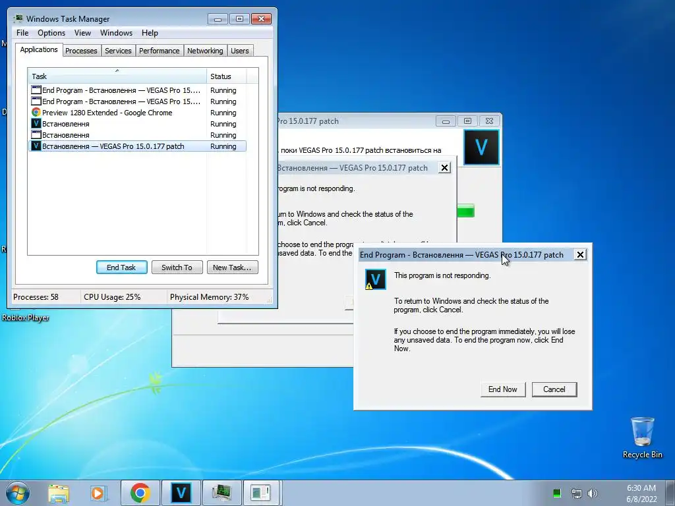Click Chrome icon in task list
Screen dimensions: 675x506
pyautogui.click(x=36, y=112)
